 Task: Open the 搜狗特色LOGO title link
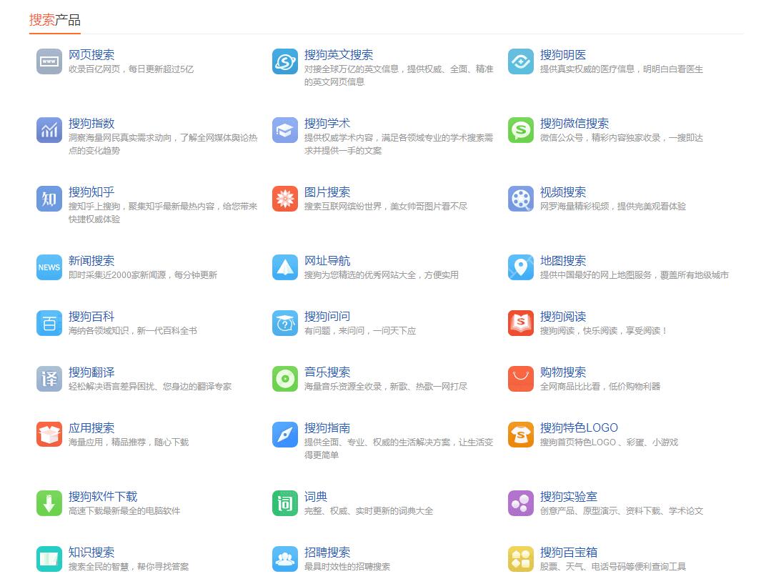(579, 427)
